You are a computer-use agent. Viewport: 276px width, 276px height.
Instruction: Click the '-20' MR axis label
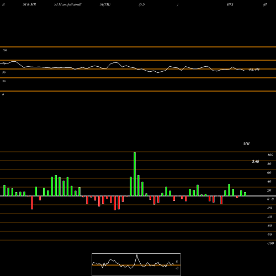click(269, 208)
